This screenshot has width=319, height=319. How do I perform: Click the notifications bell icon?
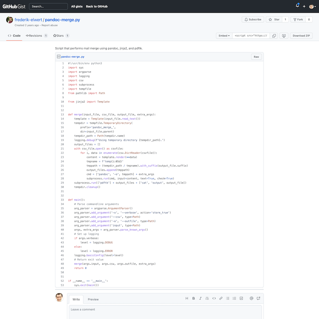(x=297, y=6)
